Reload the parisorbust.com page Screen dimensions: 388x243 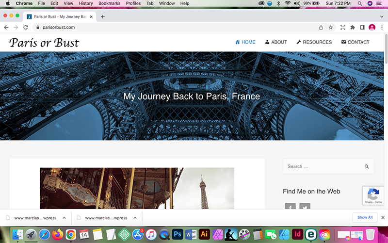tap(26, 27)
